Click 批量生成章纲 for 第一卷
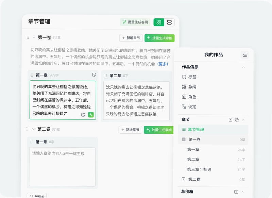This screenshot has width=272, height=198. coord(159,38)
